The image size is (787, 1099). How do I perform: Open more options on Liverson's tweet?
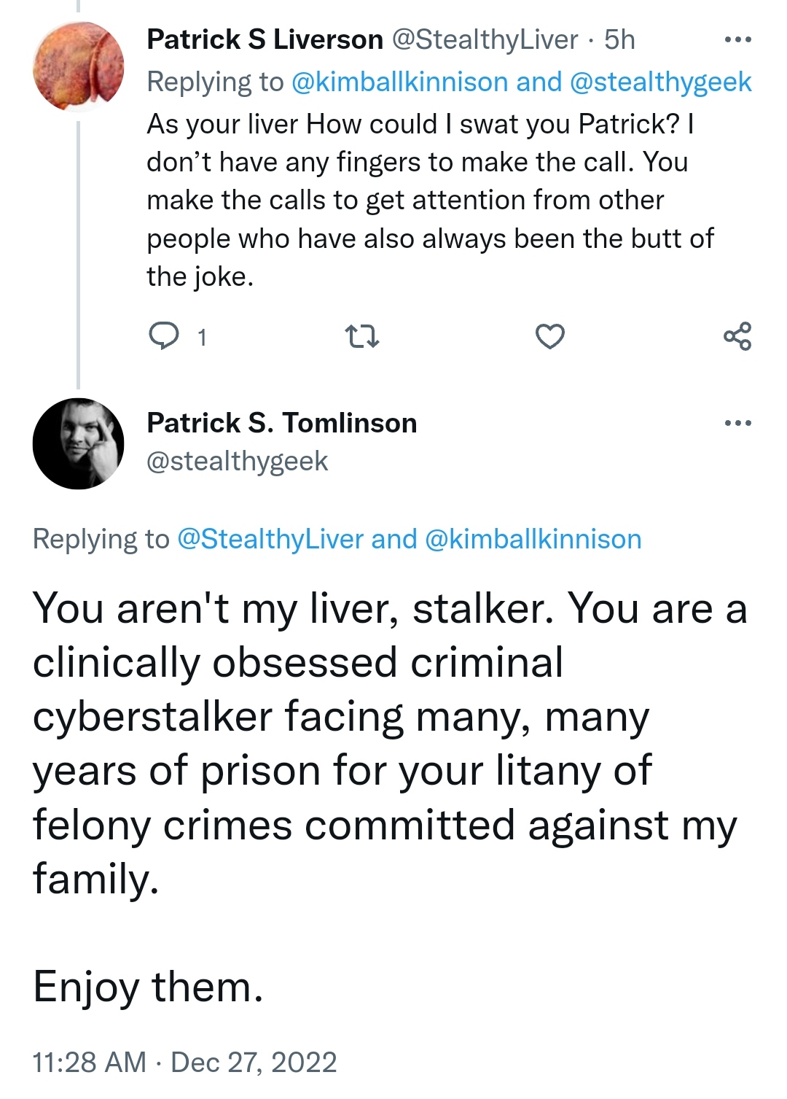(x=737, y=39)
